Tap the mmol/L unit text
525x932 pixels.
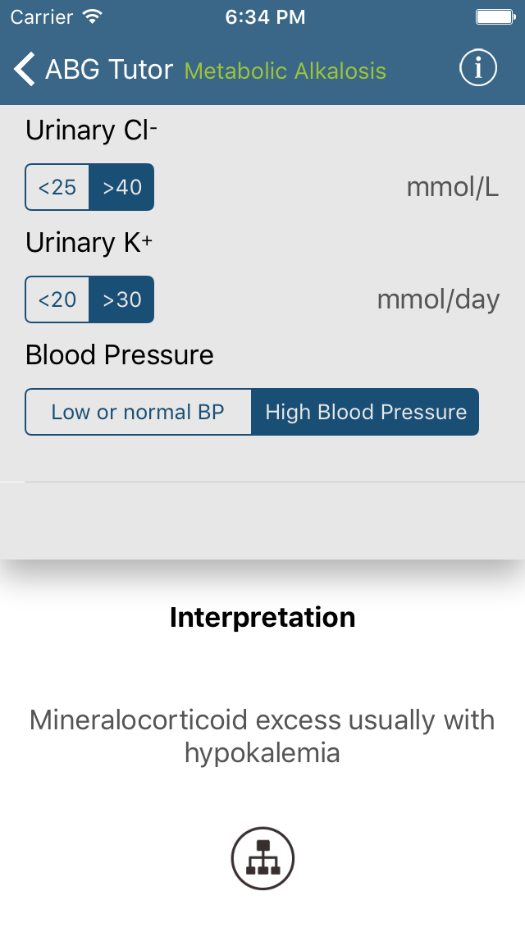[x=453, y=187]
